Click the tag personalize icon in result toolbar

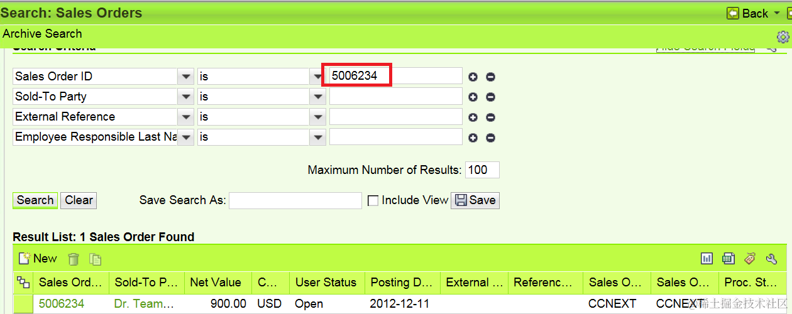point(750,259)
